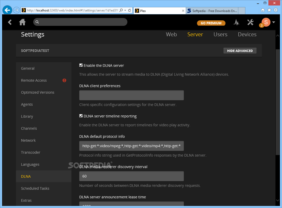Screen dimensions: 282x208
Task: Open Transcoder settings section
Action: point(44,153)
